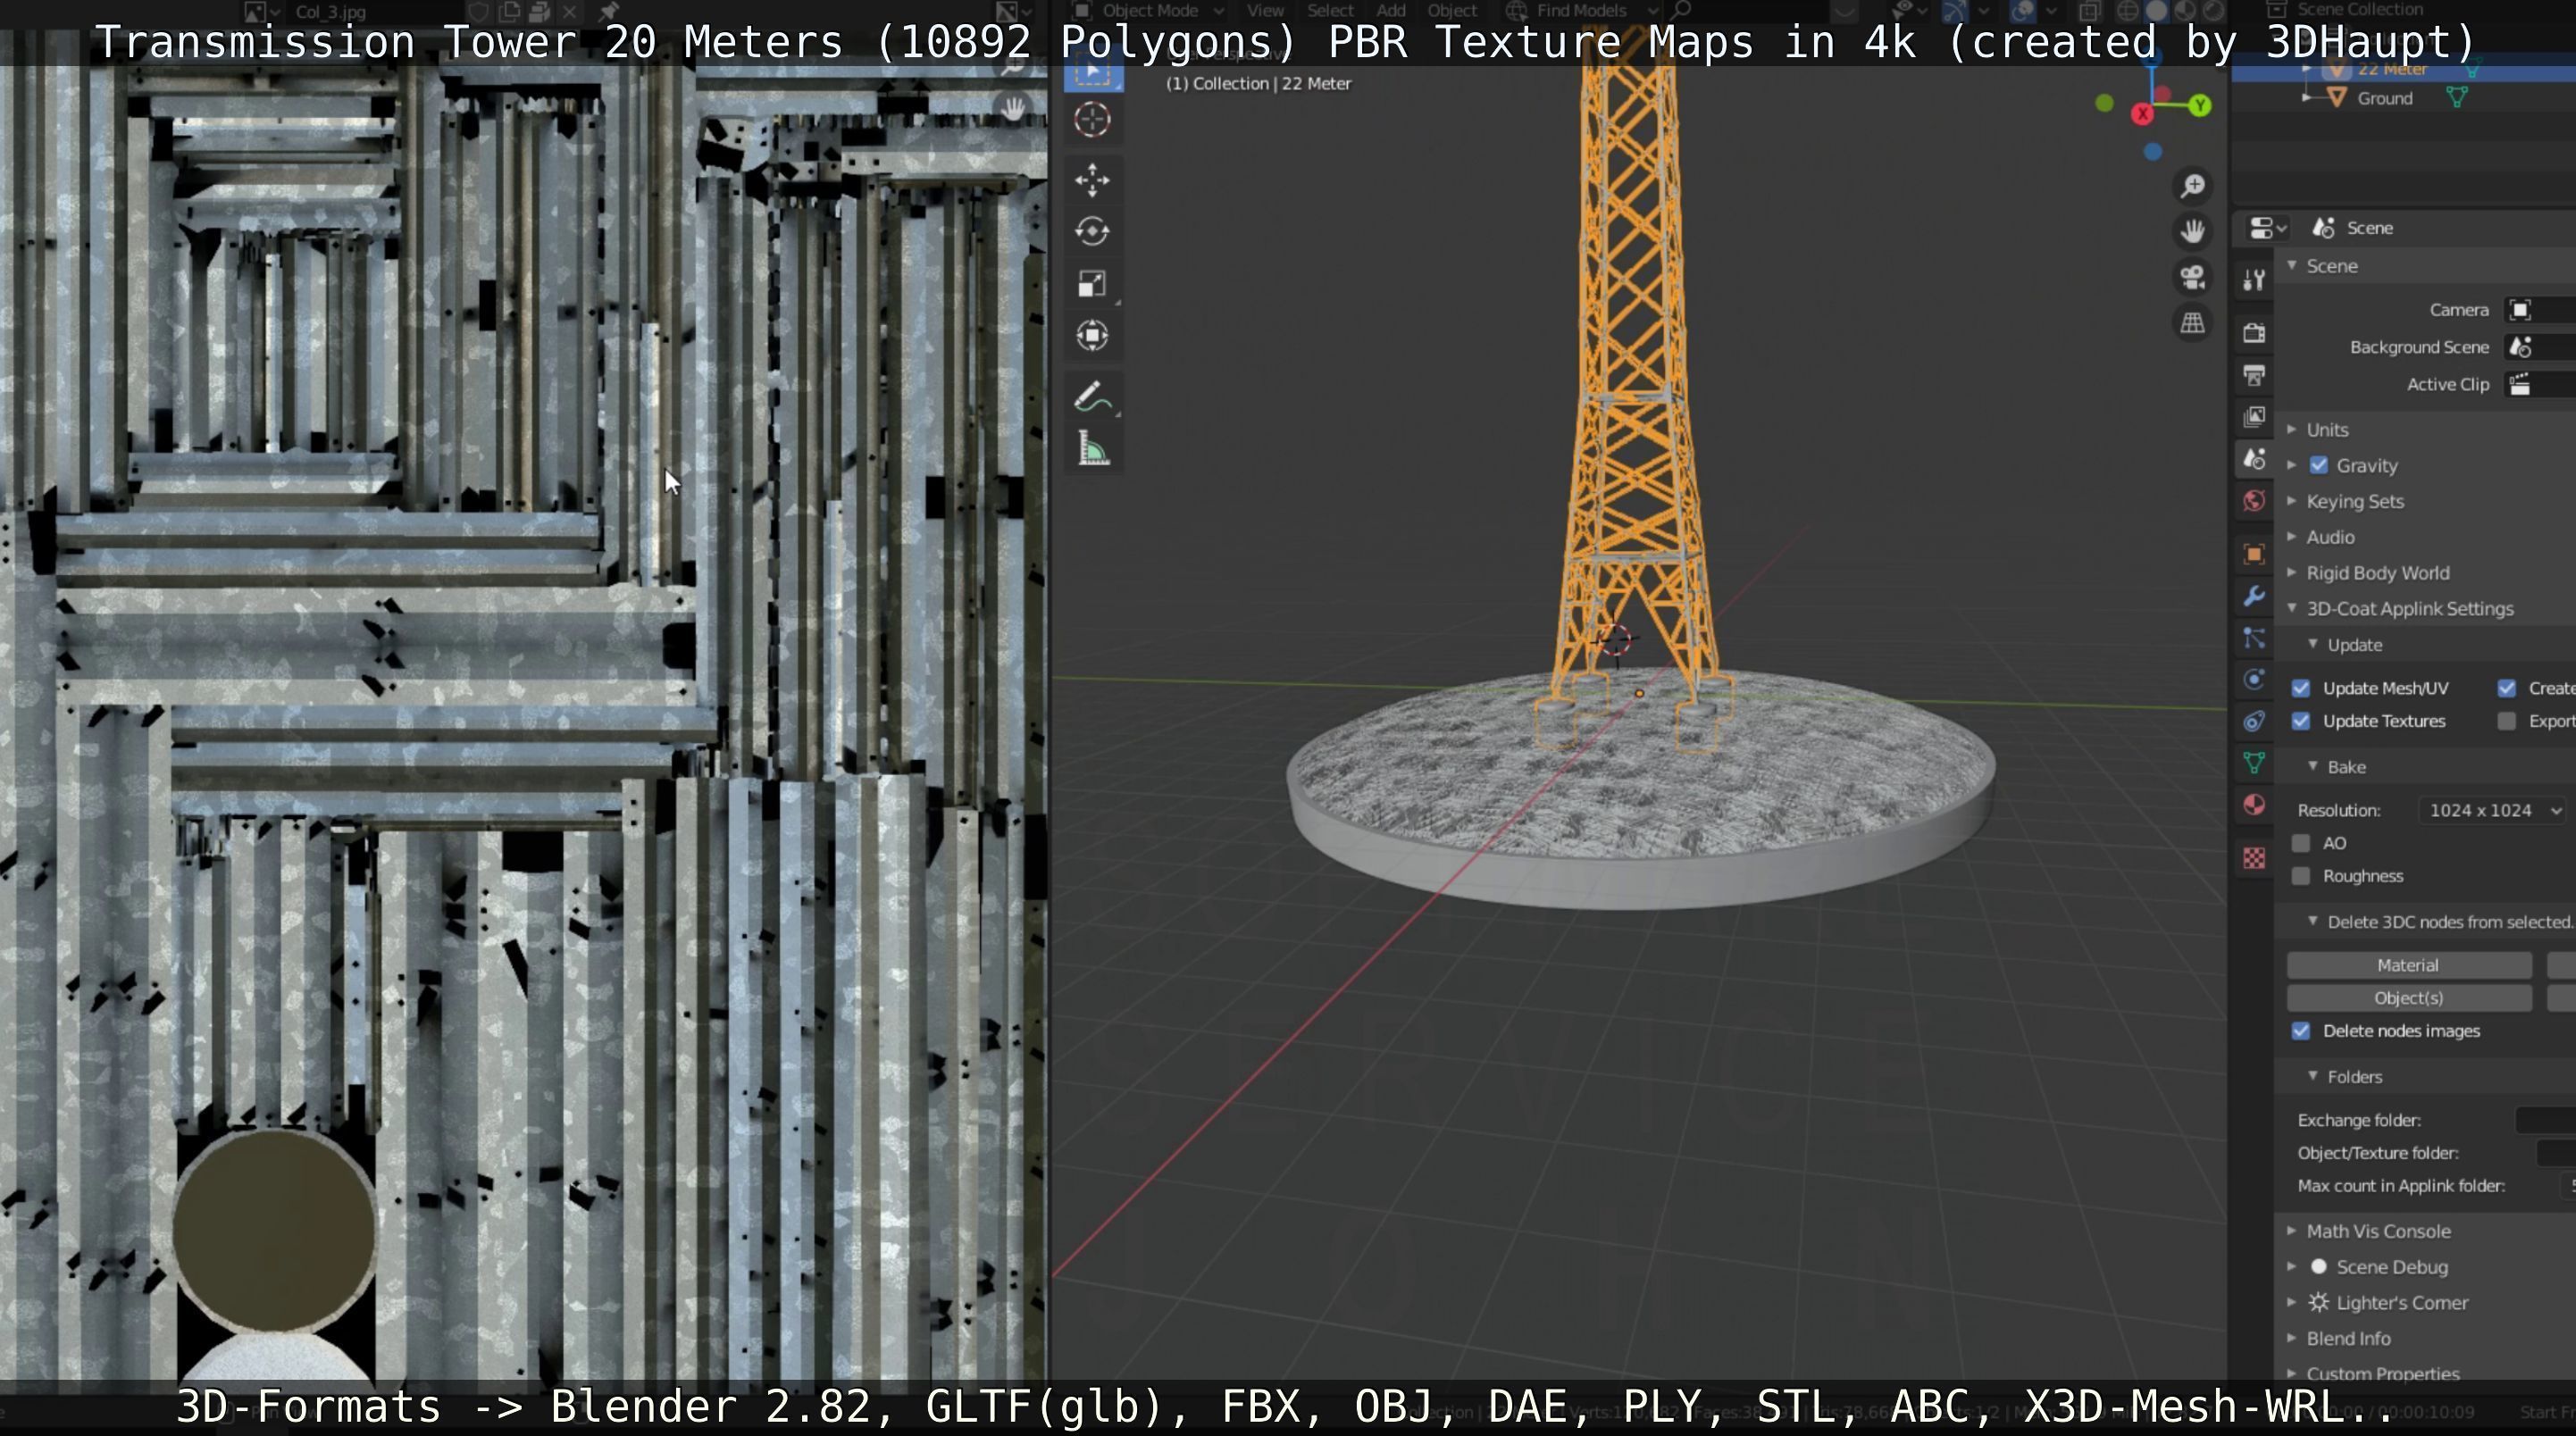Image resolution: width=2576 pixels, height=1436 pixels.
Task: Open the Physics properties tab
Action: 2254,680
